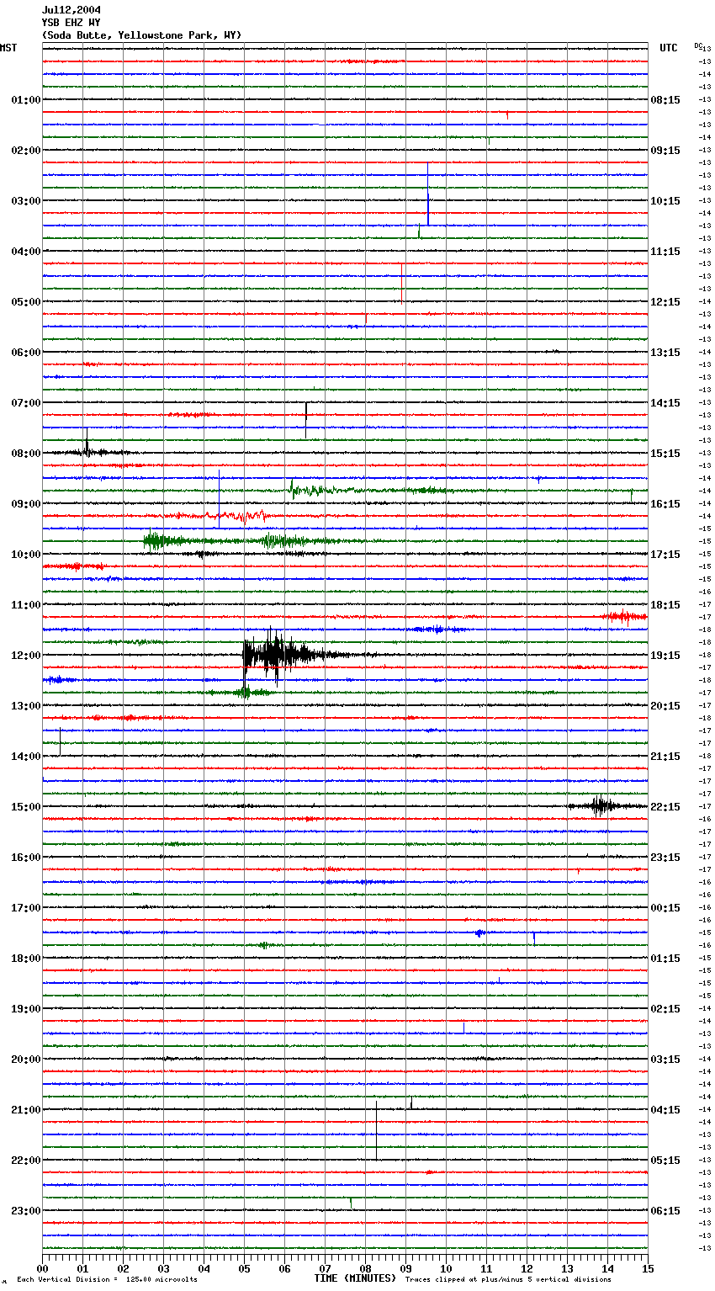Click the tall blue spike above the 03:00 trace
This screenshot has width=715, height=1291.
[428, 194]
